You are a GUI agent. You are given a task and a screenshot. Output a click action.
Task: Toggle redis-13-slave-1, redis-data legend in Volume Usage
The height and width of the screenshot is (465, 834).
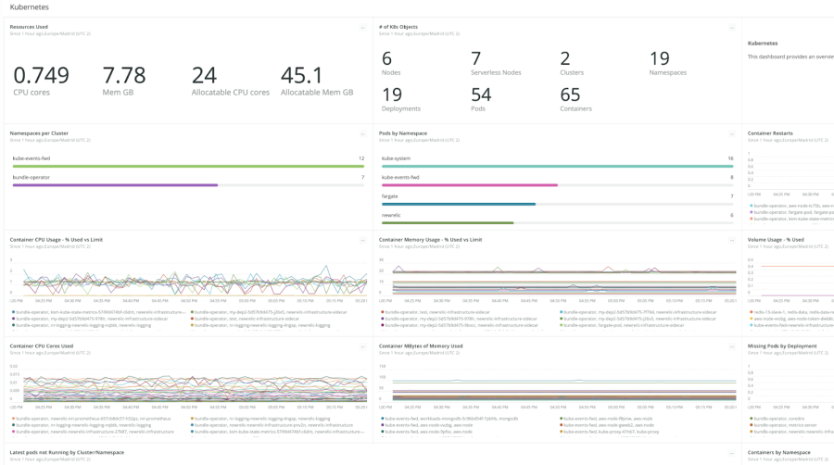click(791, 312)
